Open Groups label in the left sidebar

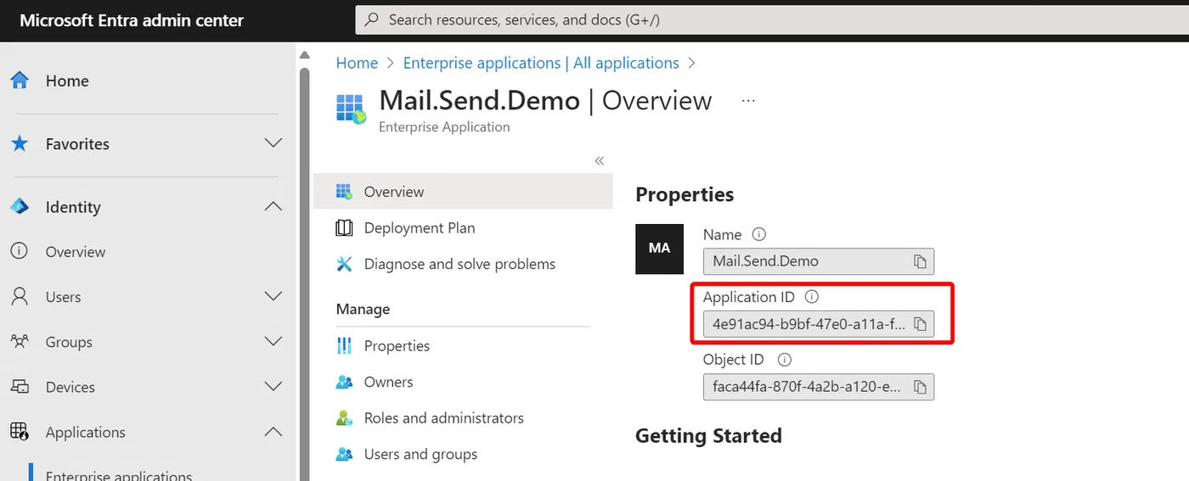[69, 342]
